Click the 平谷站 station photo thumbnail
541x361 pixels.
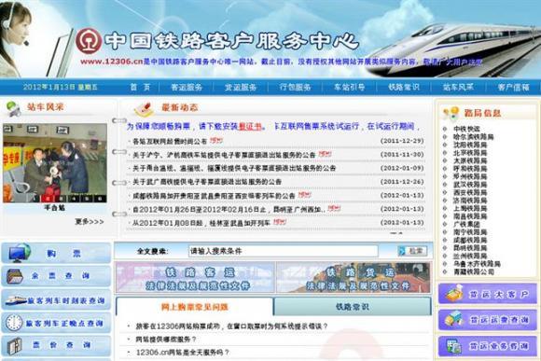[x=55, y=163]
